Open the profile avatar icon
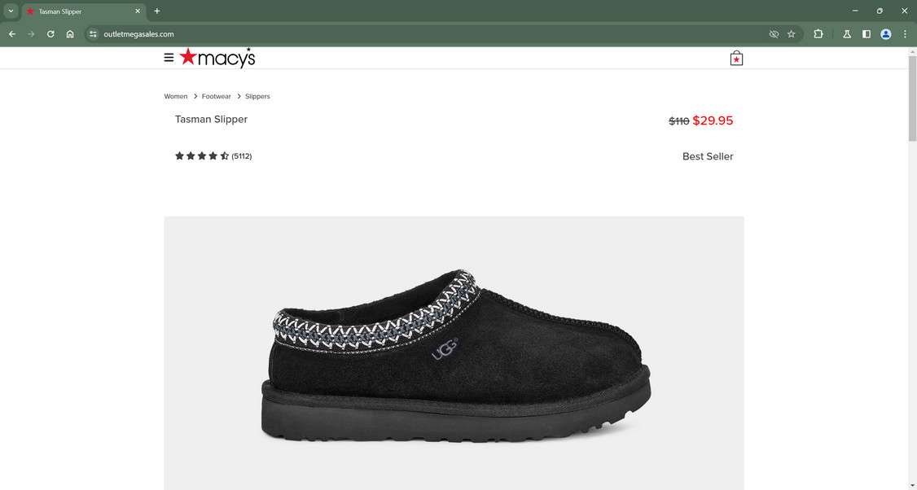The width and height of the screenshot is (917, 490). (886, 34)
